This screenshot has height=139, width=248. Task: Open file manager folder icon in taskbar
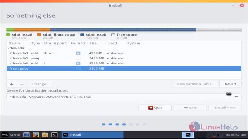pos(45,135)
